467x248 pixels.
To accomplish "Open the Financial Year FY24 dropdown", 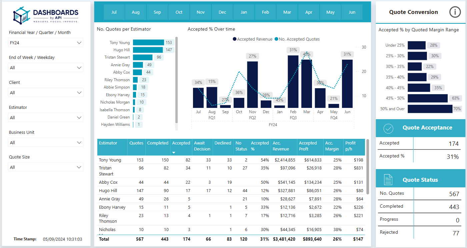I will click(46, 43).
